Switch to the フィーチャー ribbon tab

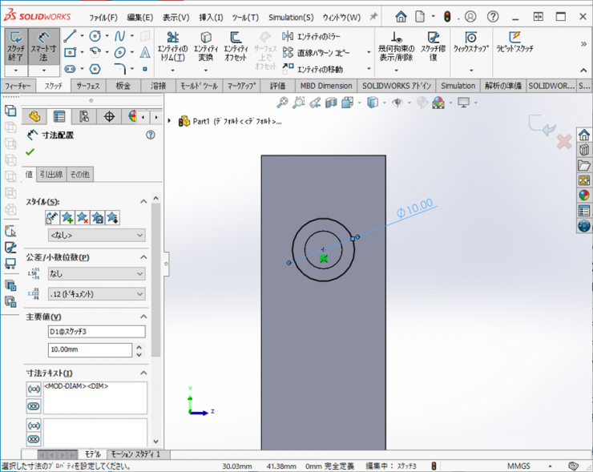point(18,86)
